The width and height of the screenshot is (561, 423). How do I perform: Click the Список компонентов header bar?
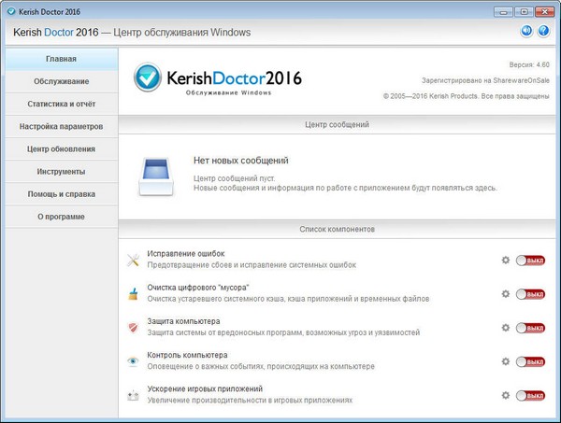(x=337, y=229)
